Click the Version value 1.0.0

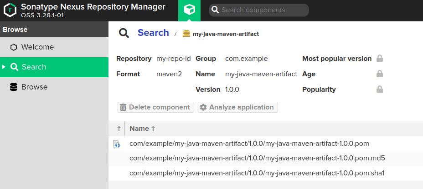click(232, 89)
